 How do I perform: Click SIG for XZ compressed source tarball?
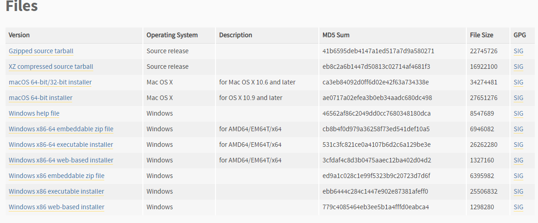pyautogui.click(x=518, y=67)
